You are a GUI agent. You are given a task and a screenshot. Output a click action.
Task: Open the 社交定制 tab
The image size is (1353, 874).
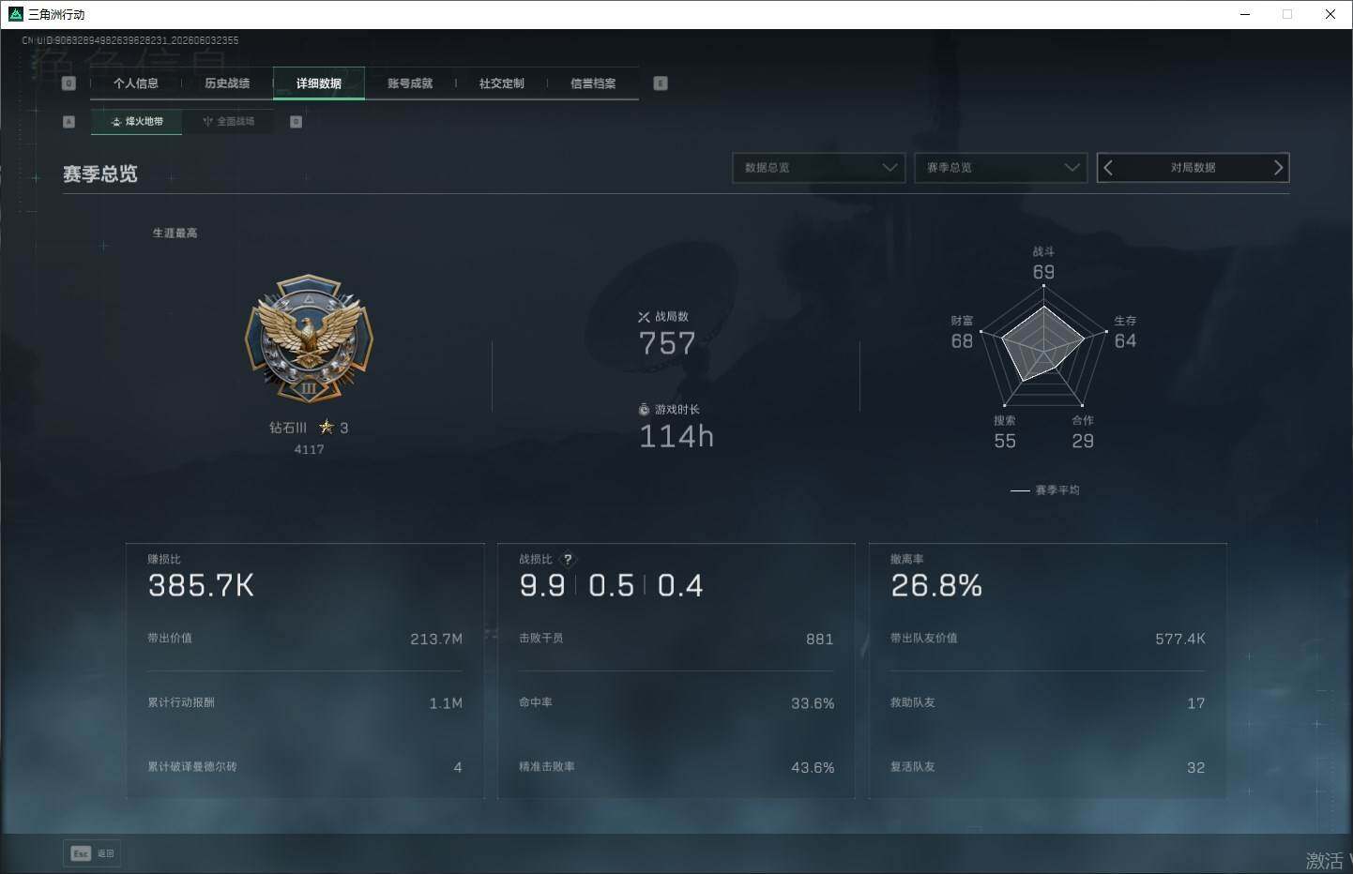[x=501, y=83]
